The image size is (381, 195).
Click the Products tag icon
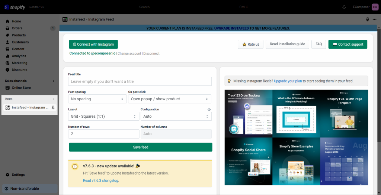click(x=7, y=35)
